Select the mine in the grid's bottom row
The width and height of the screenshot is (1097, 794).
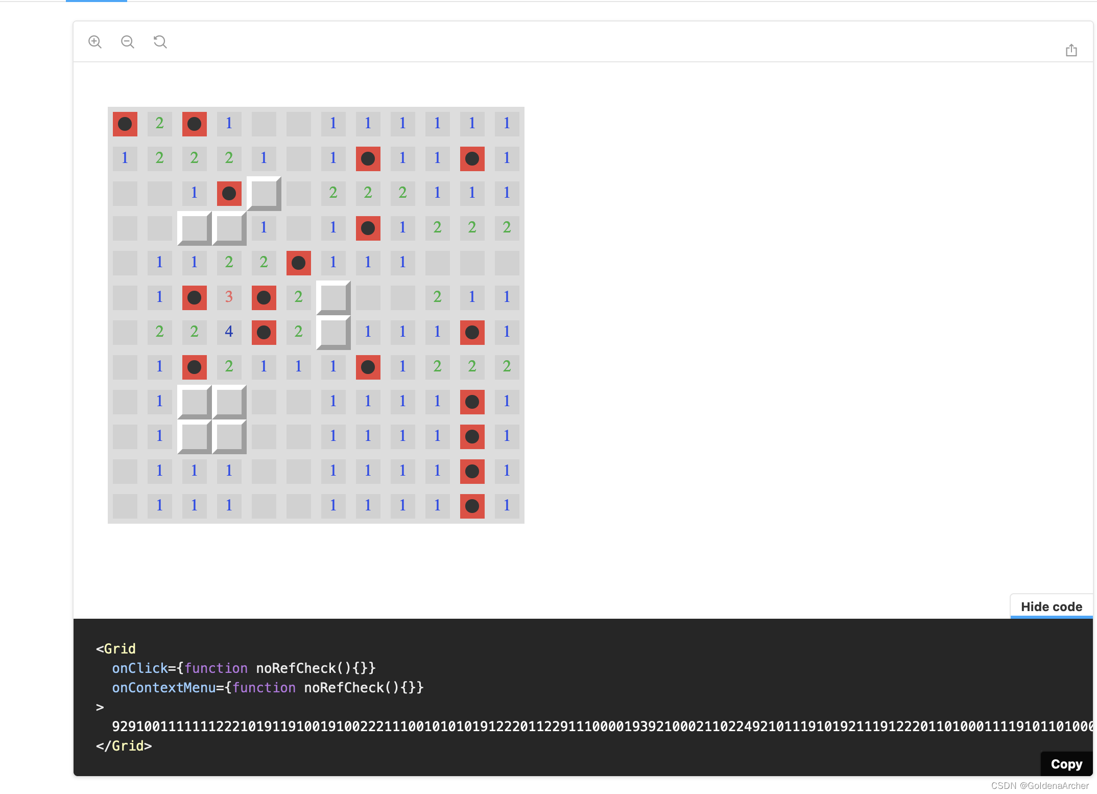pyautogui.click(x=472, y=506)
